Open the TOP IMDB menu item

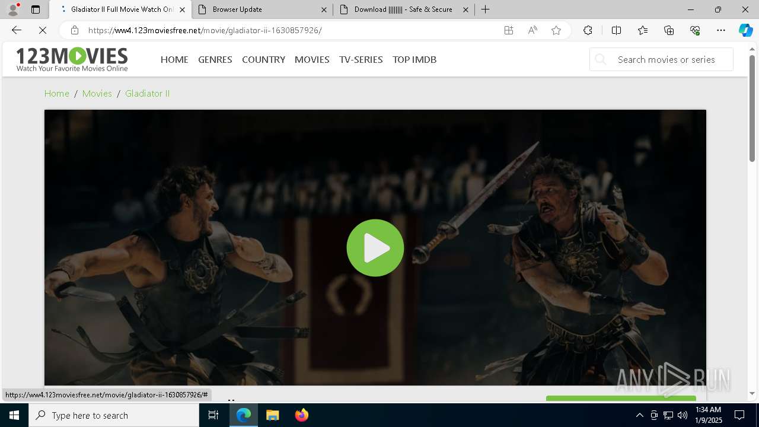tap(414, 59)
